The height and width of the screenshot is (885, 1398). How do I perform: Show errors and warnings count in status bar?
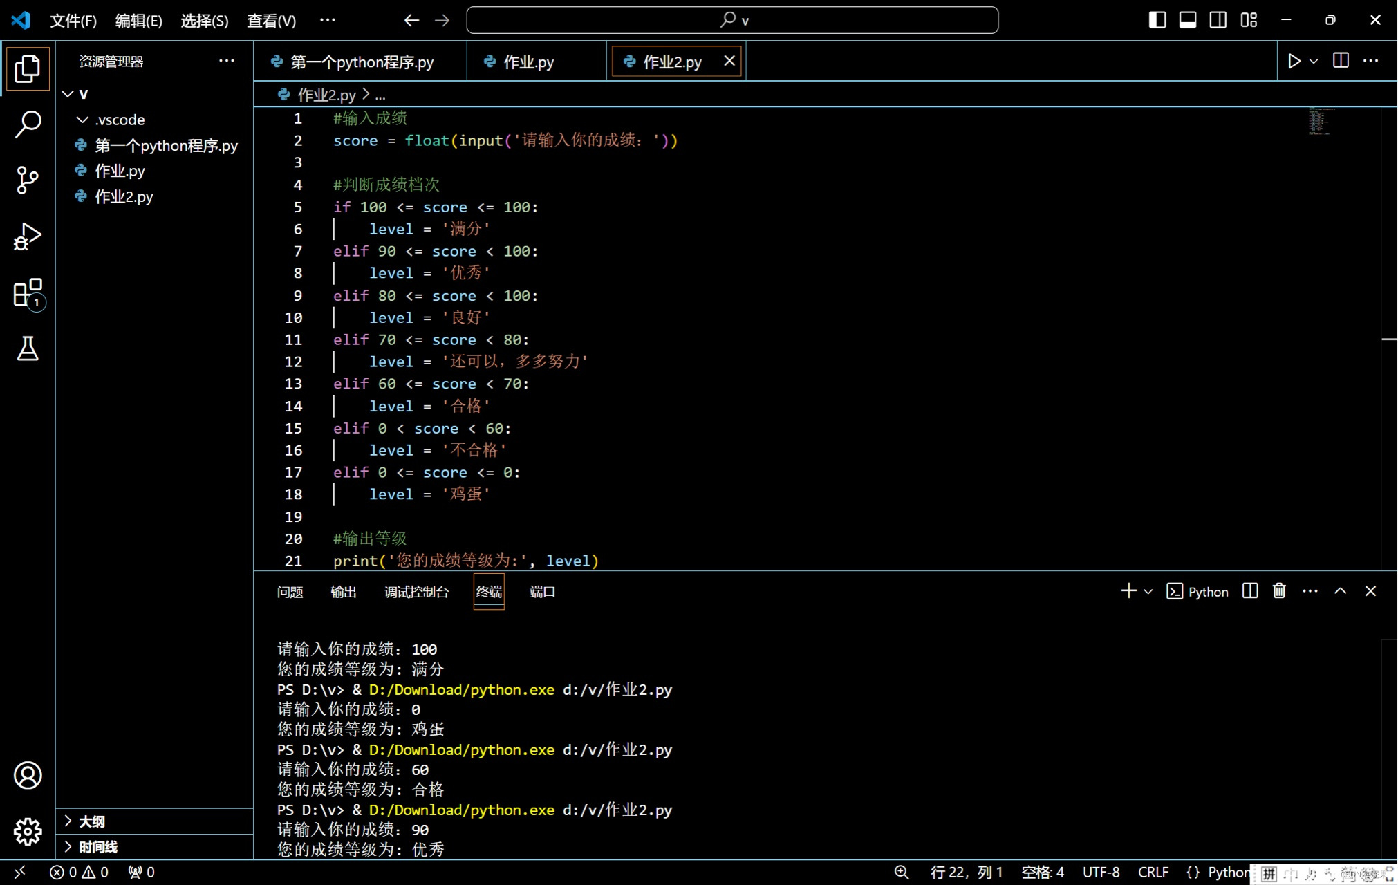[80, 873]
